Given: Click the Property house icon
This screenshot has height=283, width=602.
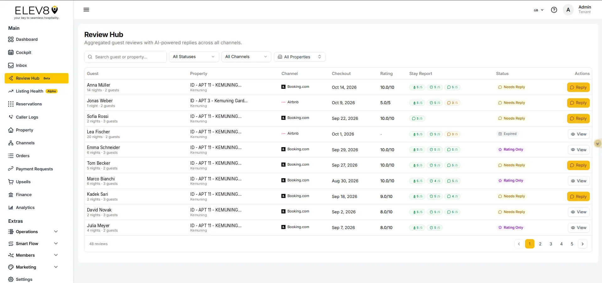Looking at the screenshot, I should click(11, 130).
